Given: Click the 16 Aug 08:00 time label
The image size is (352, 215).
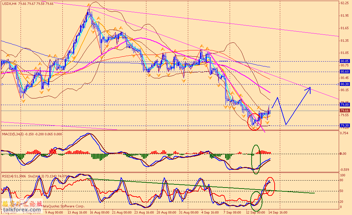Looking at the screenshot, I should pos(99,212).
